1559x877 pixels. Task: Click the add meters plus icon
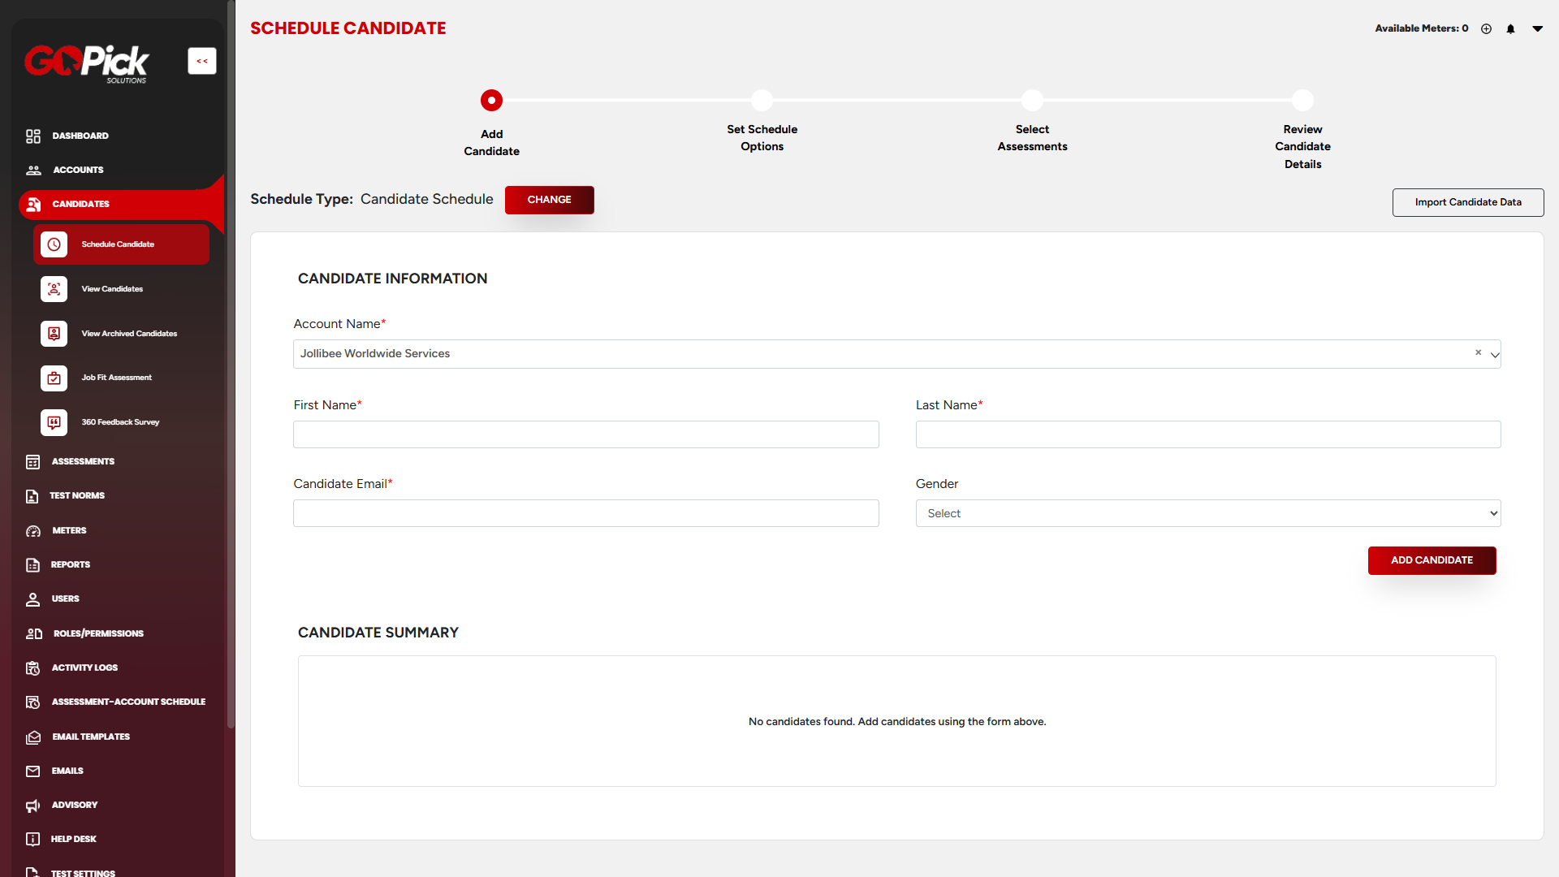(x=1486, y=28)
